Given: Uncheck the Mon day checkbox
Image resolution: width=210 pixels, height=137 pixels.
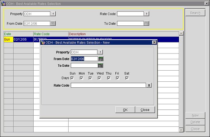Looking at the screenshot, I should click(81, 78).
